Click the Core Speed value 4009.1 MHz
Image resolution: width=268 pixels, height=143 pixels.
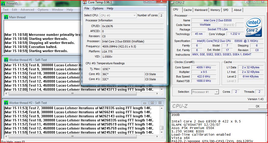(204, 67)
